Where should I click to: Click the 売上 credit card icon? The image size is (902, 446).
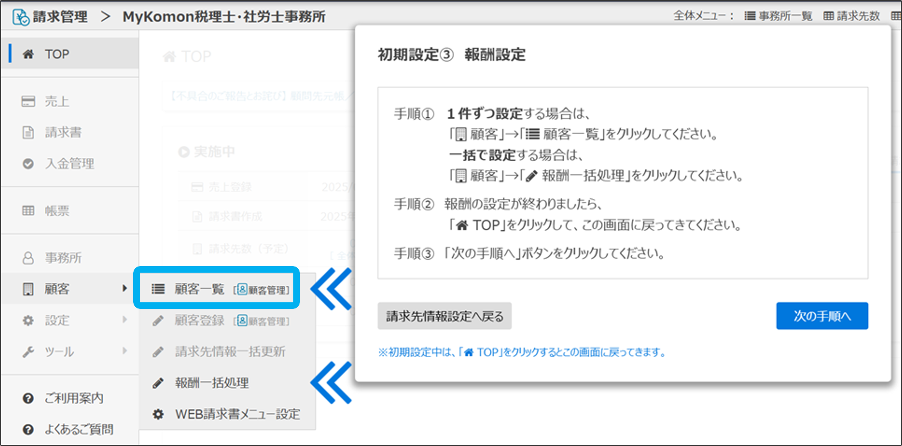click(x=28, y=101)
